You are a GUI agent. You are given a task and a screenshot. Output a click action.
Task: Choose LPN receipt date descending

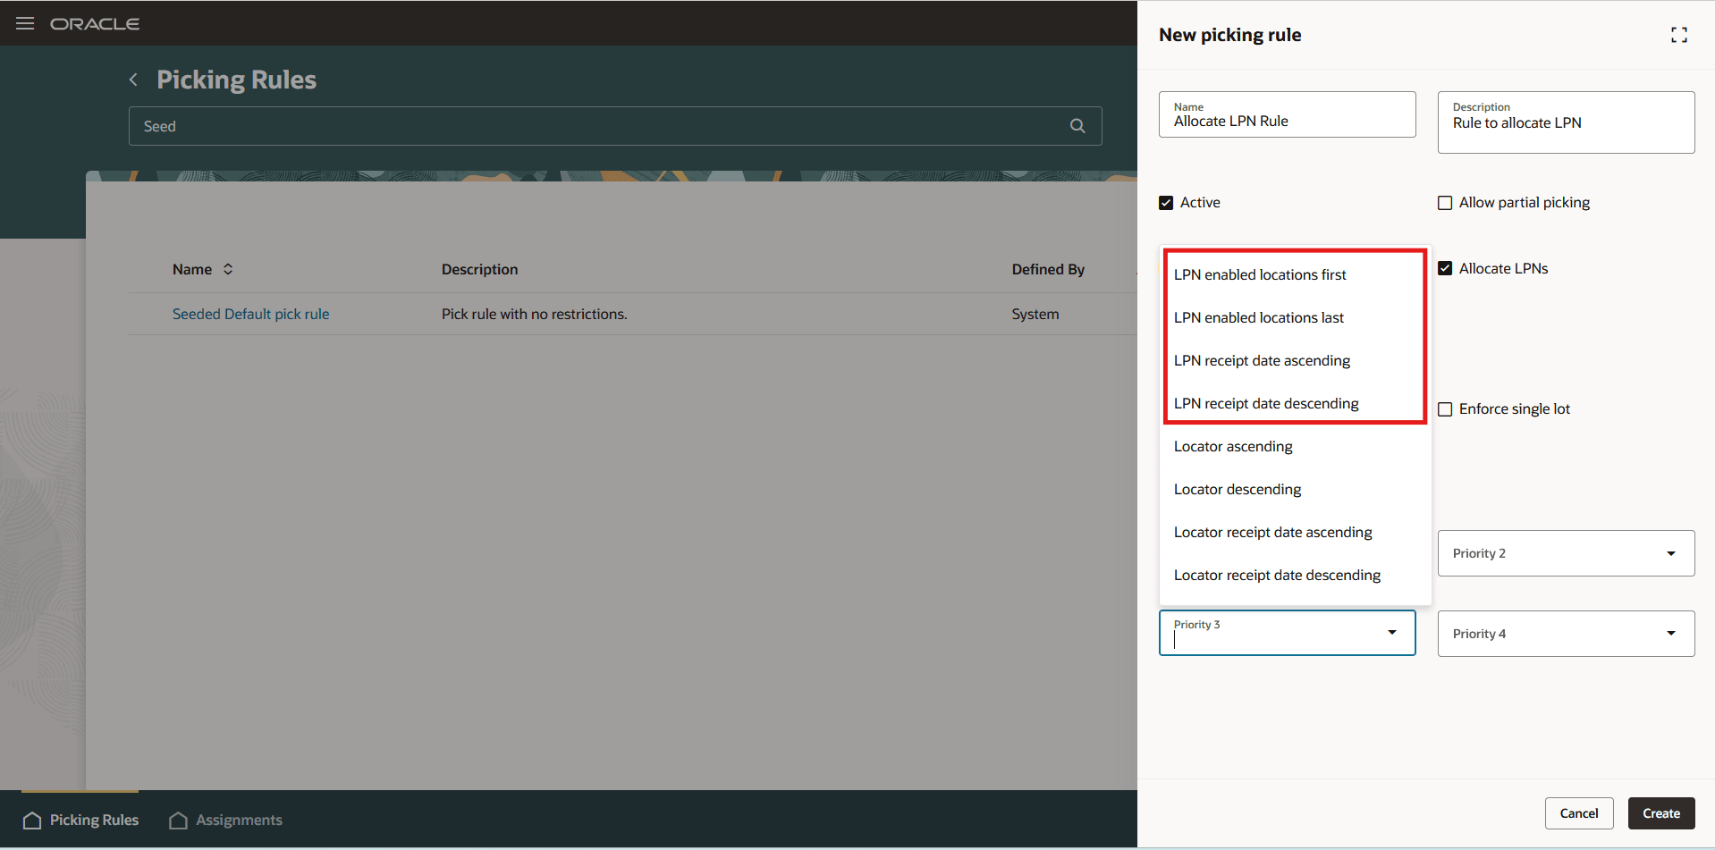1295,403
